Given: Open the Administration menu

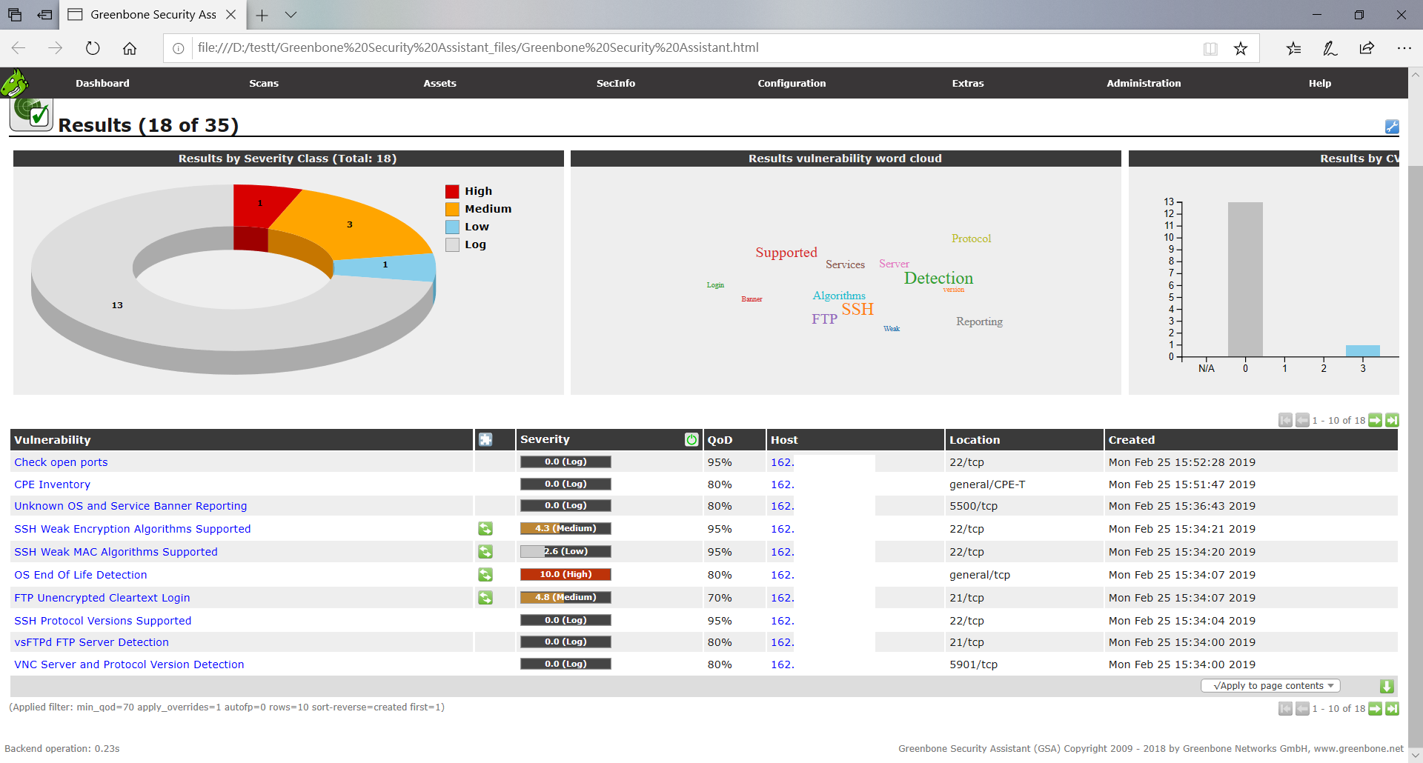Looking at the screenshot, I should coord(1144,84).
